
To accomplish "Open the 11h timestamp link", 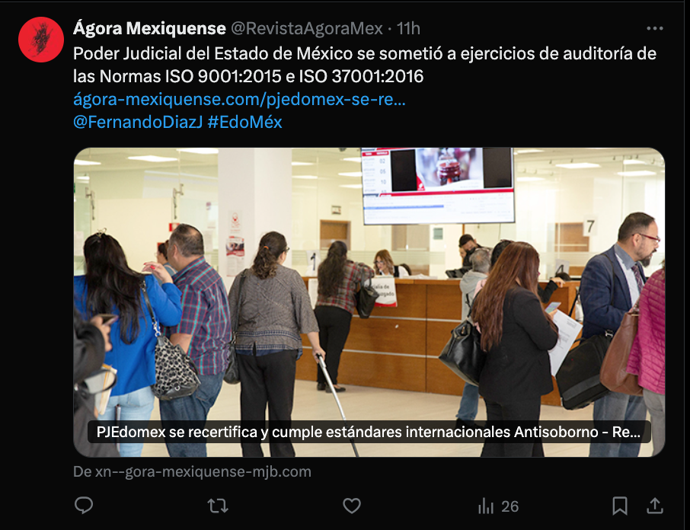I will coord(408,29).
